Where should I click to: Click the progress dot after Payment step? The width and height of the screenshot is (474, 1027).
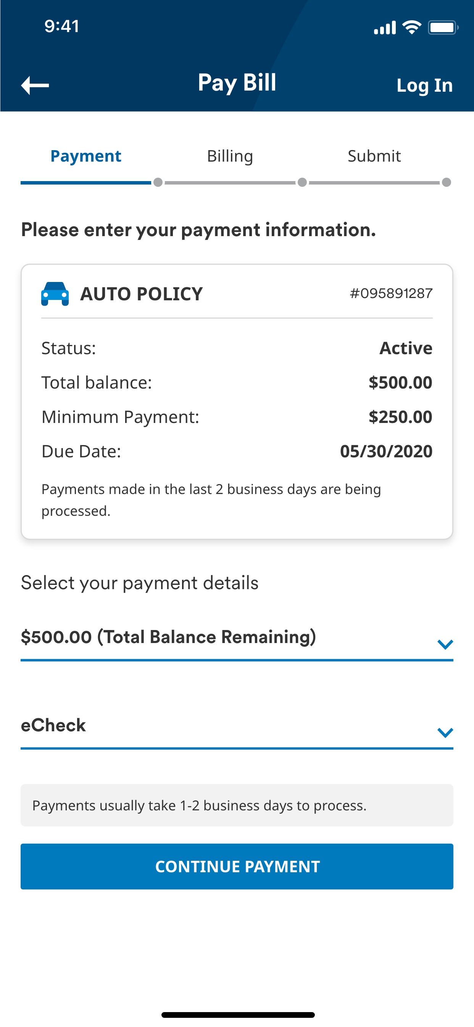tap(158, 182)
